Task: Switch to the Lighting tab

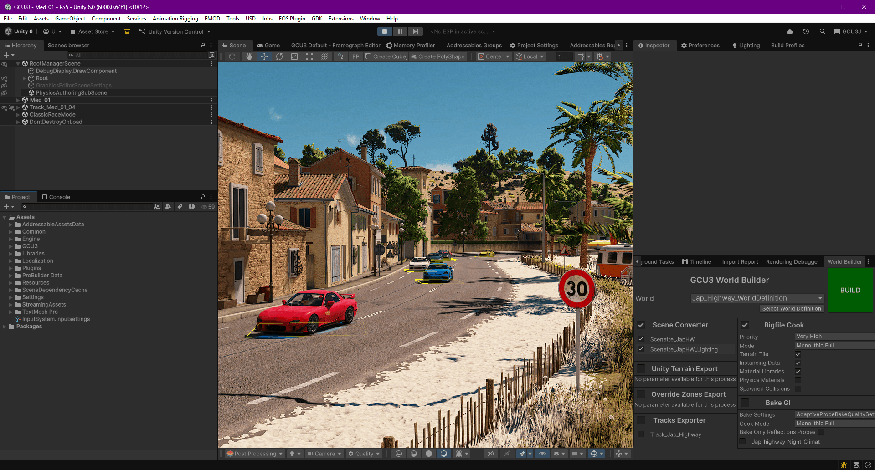Action: click(x=746, y=46)
